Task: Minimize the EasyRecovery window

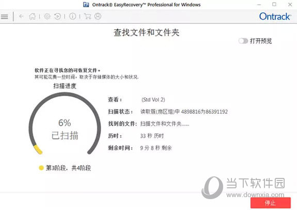Action: click(259, 5)
